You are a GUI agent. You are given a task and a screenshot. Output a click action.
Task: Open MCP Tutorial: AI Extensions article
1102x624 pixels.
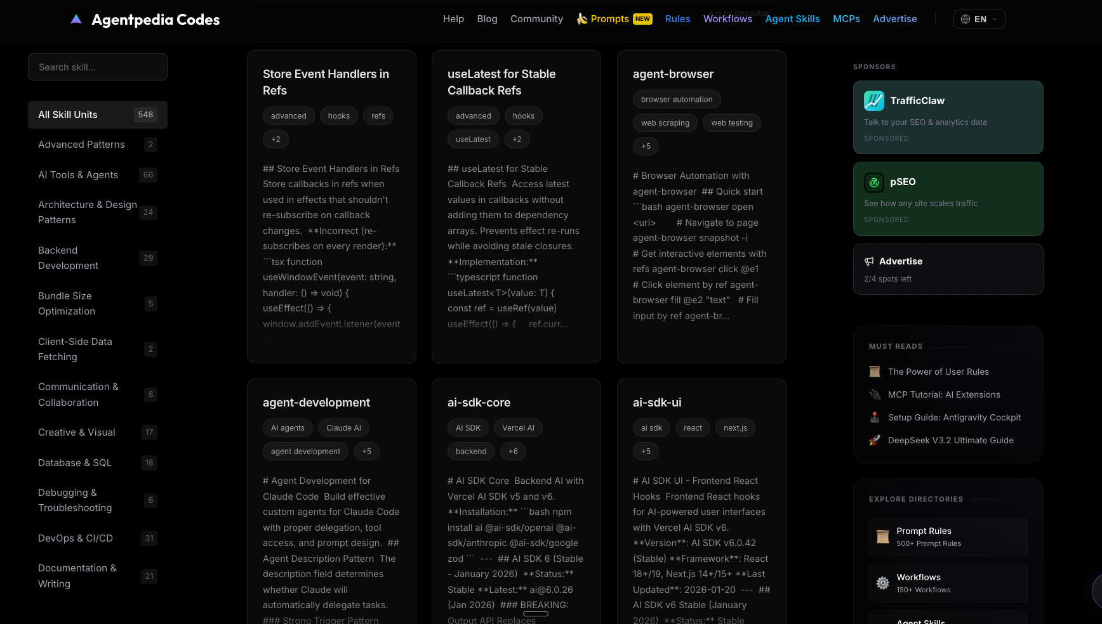[x=944, y=394]
